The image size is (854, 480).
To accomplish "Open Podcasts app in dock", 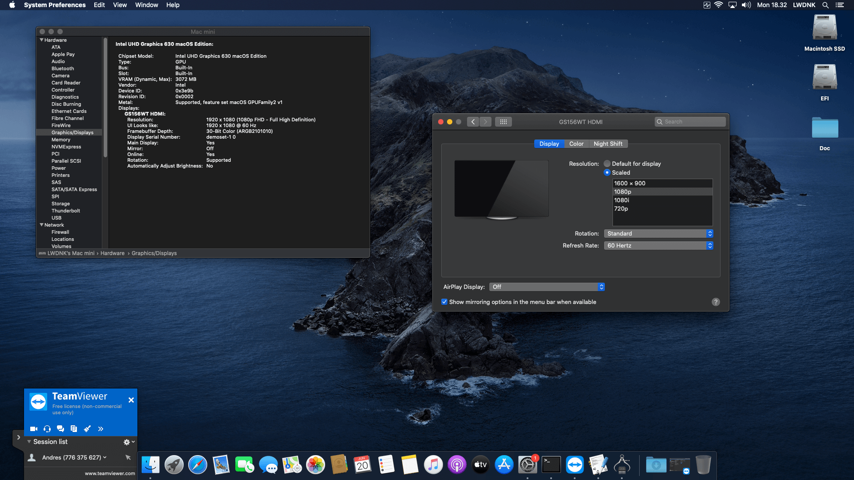I will click(x=457, y=465).
